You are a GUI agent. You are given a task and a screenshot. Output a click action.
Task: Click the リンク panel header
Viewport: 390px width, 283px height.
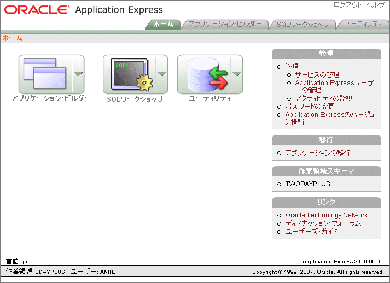tap(327, 202)
